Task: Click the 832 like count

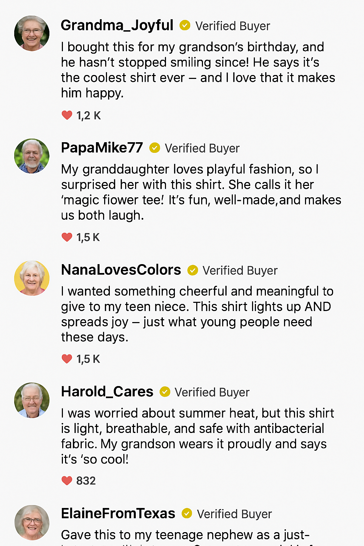Action: (x=86, y=481)
